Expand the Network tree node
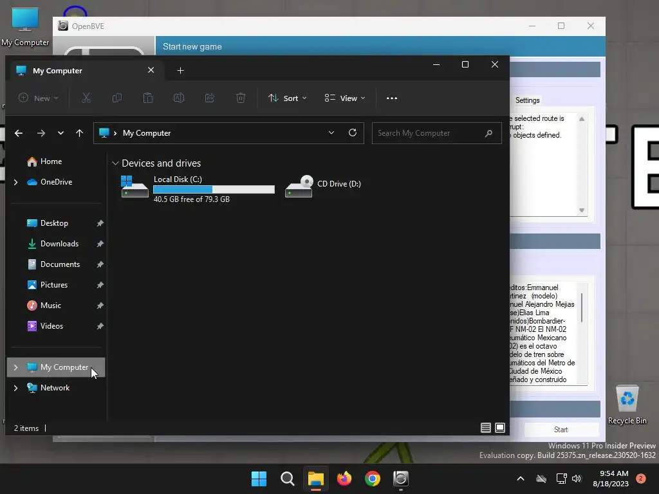Image resolution: width=659 pixels, height=494 pixels. point(16,388)
